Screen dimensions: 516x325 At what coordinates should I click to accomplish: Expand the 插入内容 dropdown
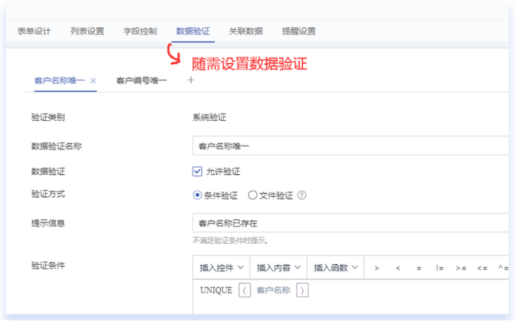pyautogui.click(x=278, y=268)
